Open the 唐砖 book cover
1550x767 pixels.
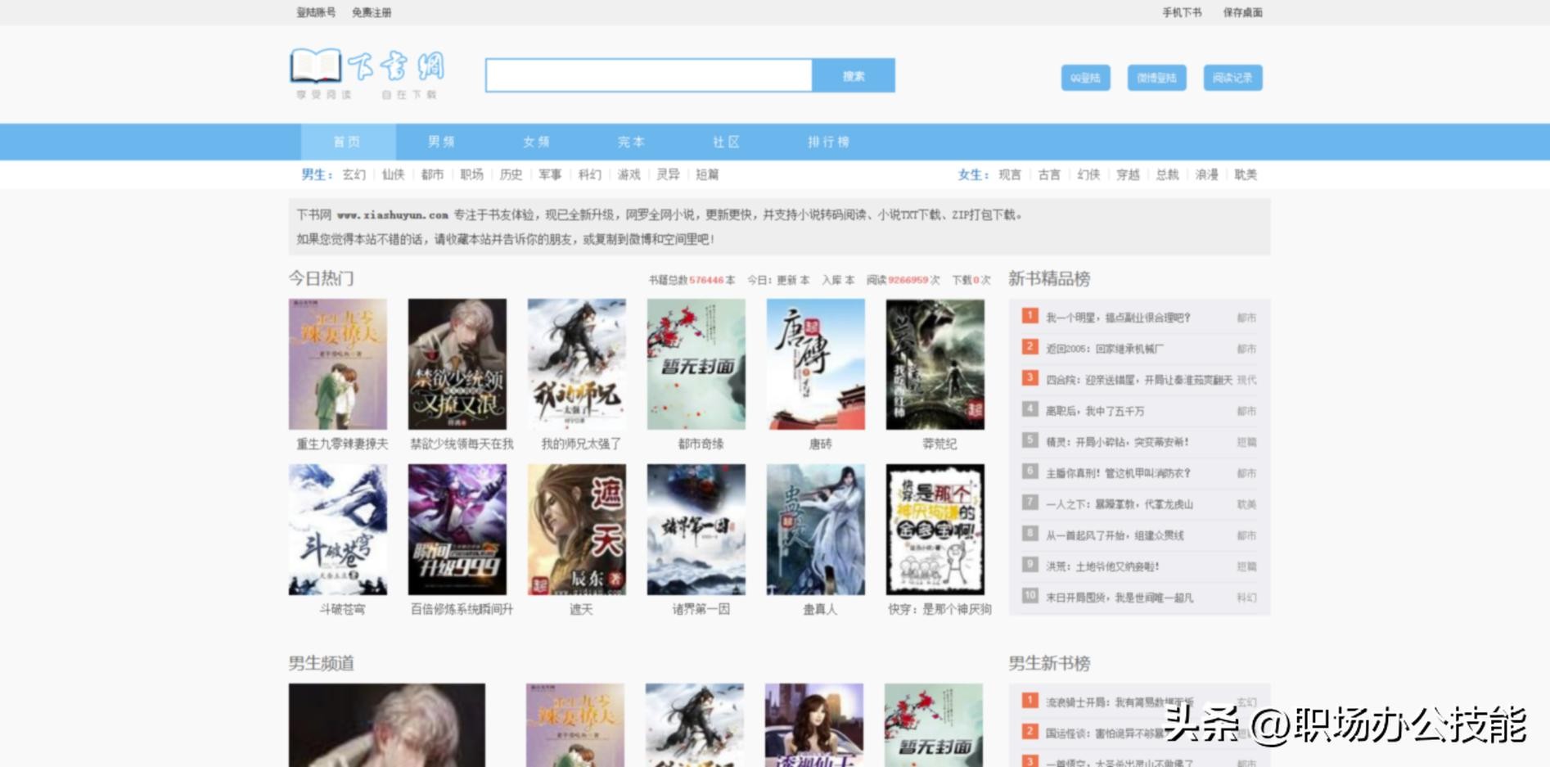(815, 364)
